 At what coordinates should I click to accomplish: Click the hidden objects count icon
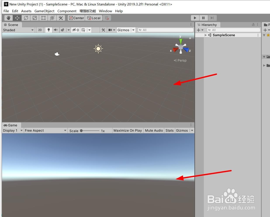75,30
